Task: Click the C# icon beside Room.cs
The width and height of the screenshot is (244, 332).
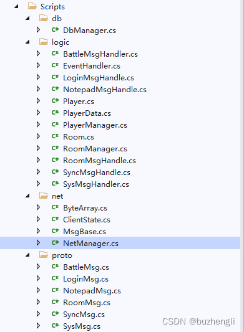Action: pyautogui.click(x=55, y=136)
